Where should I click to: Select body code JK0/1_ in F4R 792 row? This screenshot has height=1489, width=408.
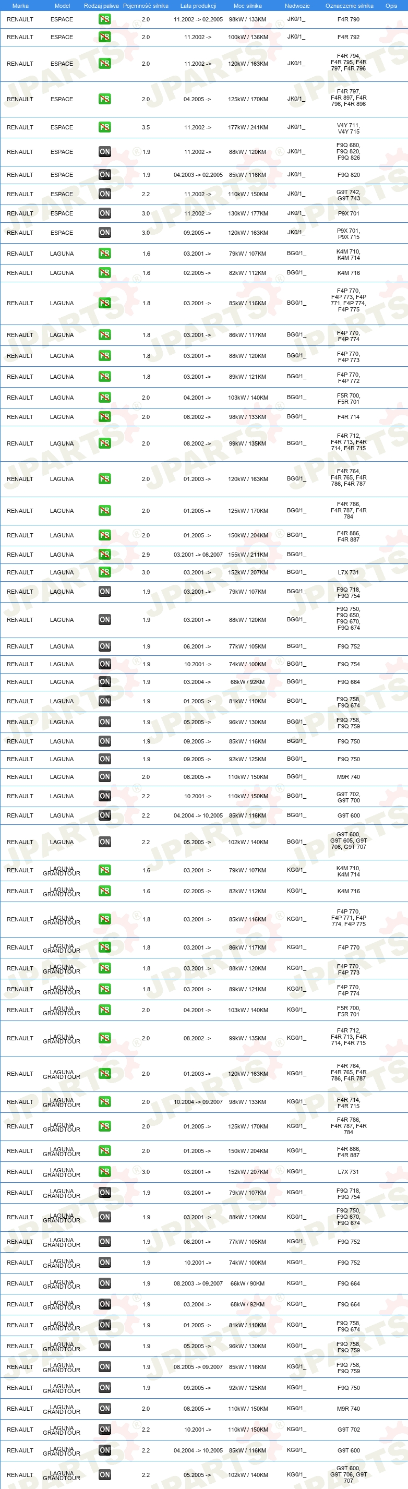296,37
